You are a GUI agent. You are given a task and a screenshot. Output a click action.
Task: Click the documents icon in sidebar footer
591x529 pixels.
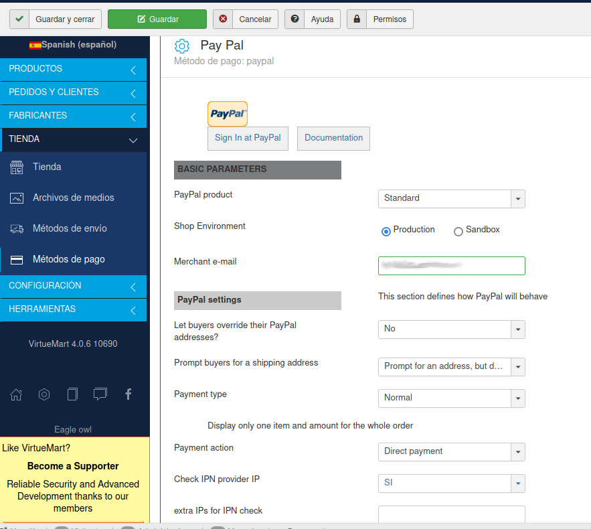point(72,394)
